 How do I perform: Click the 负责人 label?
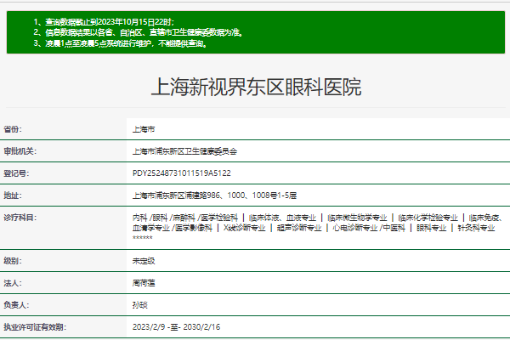coord(16,305)
